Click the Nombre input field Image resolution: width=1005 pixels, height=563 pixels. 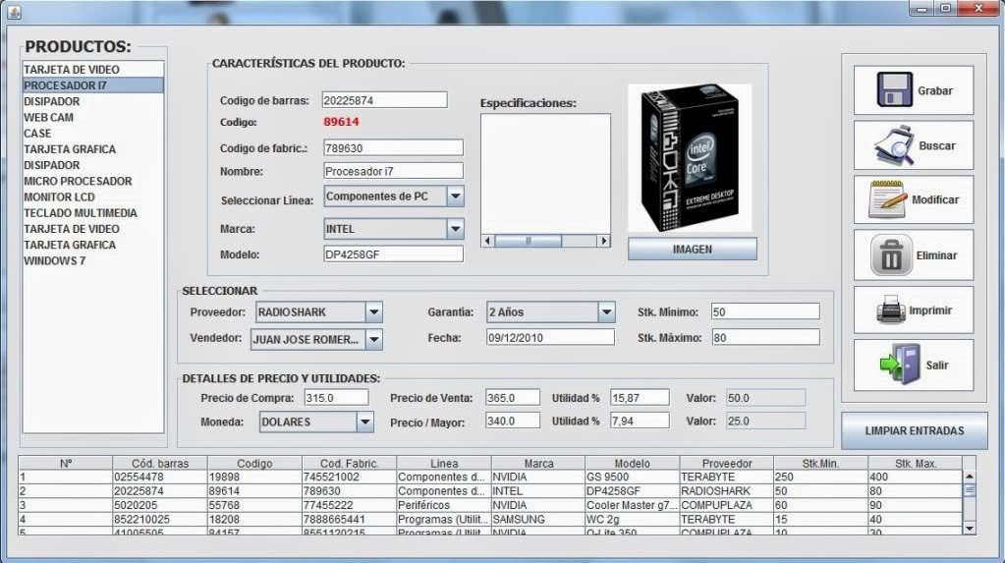[393, 171]
